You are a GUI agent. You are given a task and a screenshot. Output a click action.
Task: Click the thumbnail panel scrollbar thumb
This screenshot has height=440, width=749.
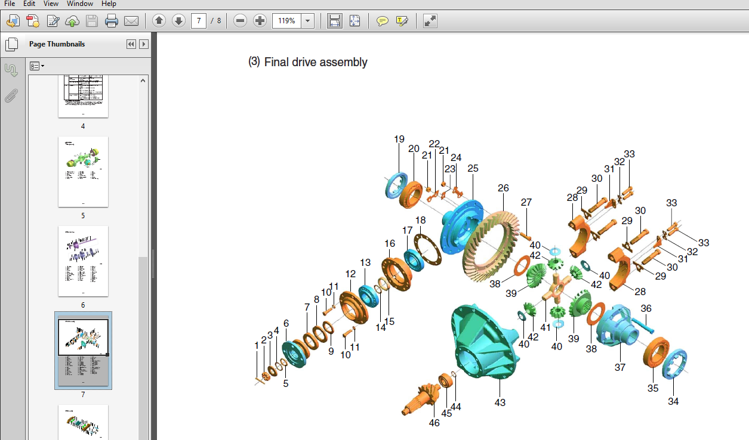(x=143, y=348)
